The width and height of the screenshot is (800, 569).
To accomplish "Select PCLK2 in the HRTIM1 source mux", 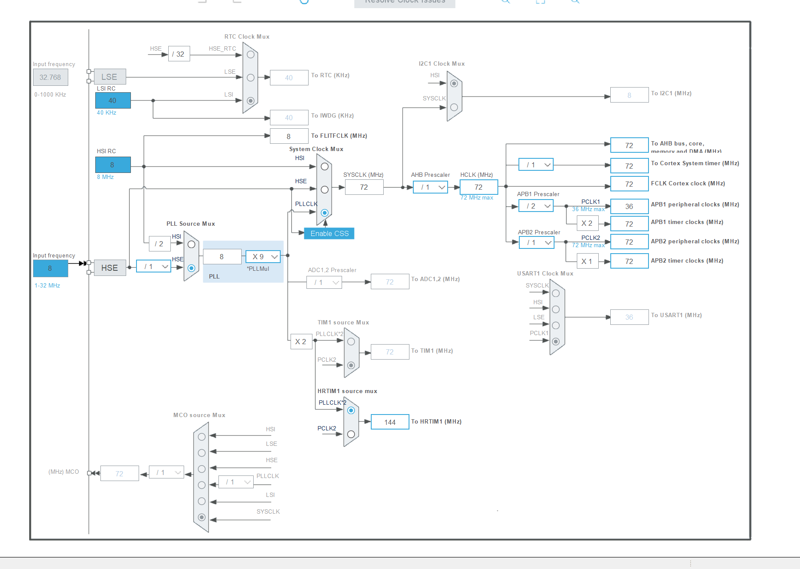I will tap(351, 435).
